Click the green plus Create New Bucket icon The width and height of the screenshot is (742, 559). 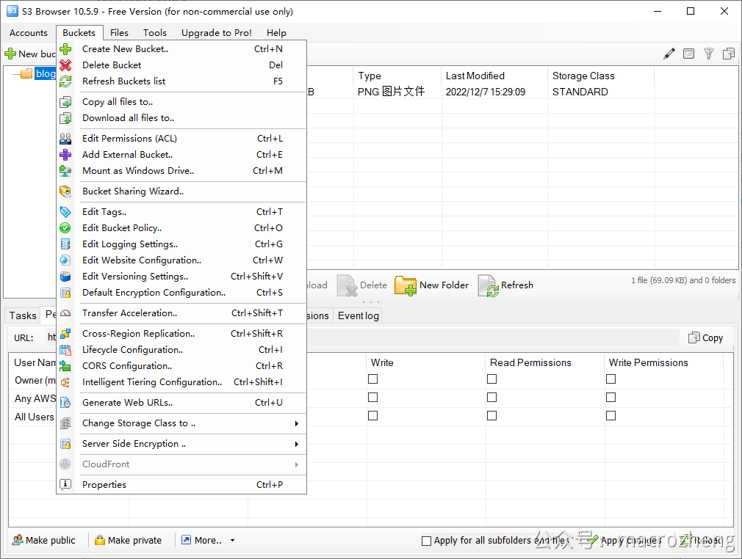65,49
